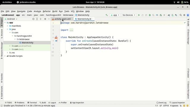Open the Android project view dropdown

click(11, 19)
